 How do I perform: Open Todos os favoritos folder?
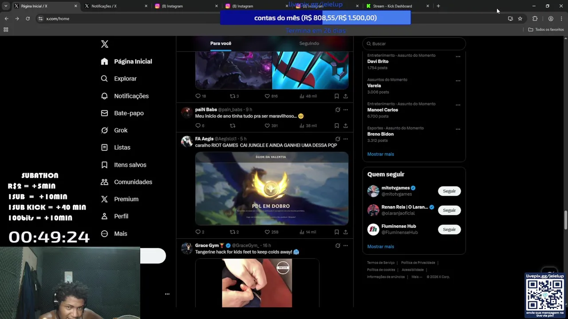point(546,30)
